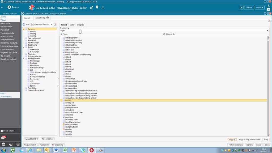Switch to the Mallar tab
The image size is (272, 153).
(x=72, y=25)
